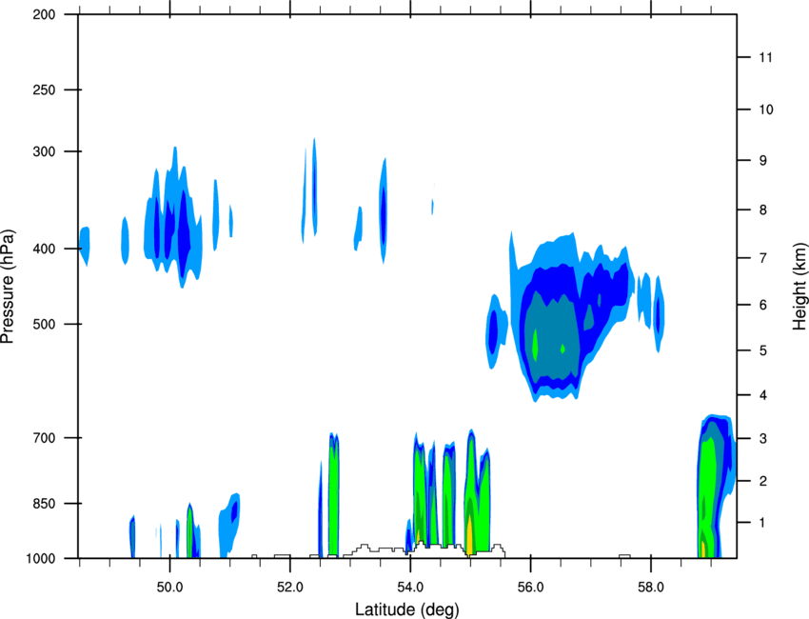809x619 pixels.
Task: Click the 9 km height label
Action: pyautogui.click(x=763, y=161)
